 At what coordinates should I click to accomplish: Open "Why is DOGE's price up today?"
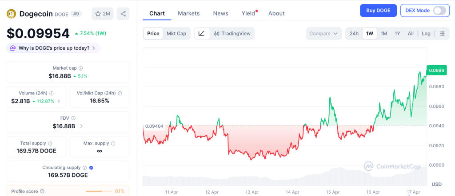click(x=53, y=48)
